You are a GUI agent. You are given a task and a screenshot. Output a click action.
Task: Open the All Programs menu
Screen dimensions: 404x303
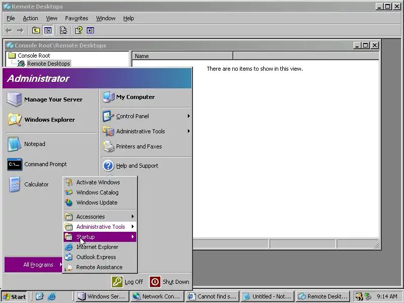[33, 265]
